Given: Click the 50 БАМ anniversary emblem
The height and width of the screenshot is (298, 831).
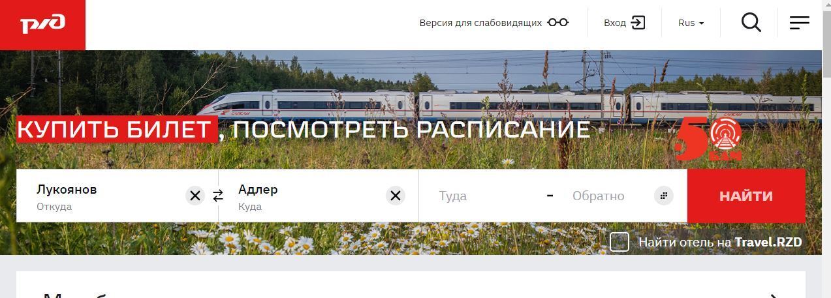Looking at the screenshot, I should point(709,139).
